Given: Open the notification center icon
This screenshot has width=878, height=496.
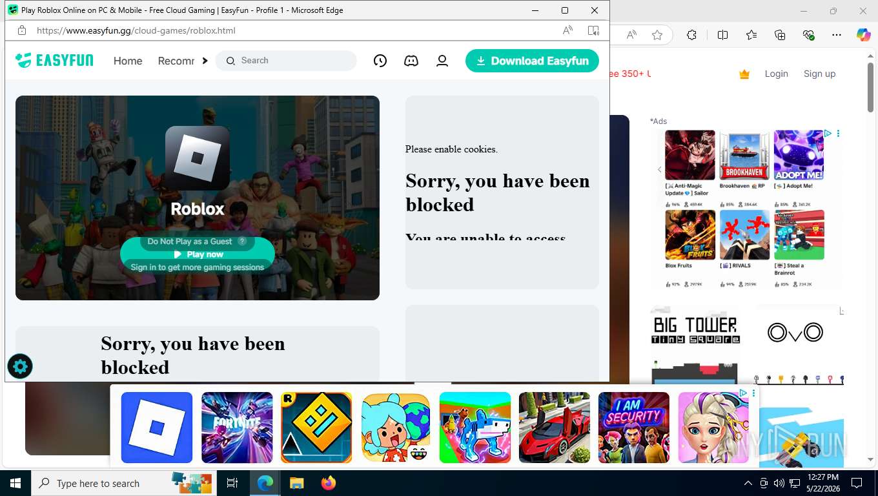Looking at the screenshot, I should (x=857, y=483).
